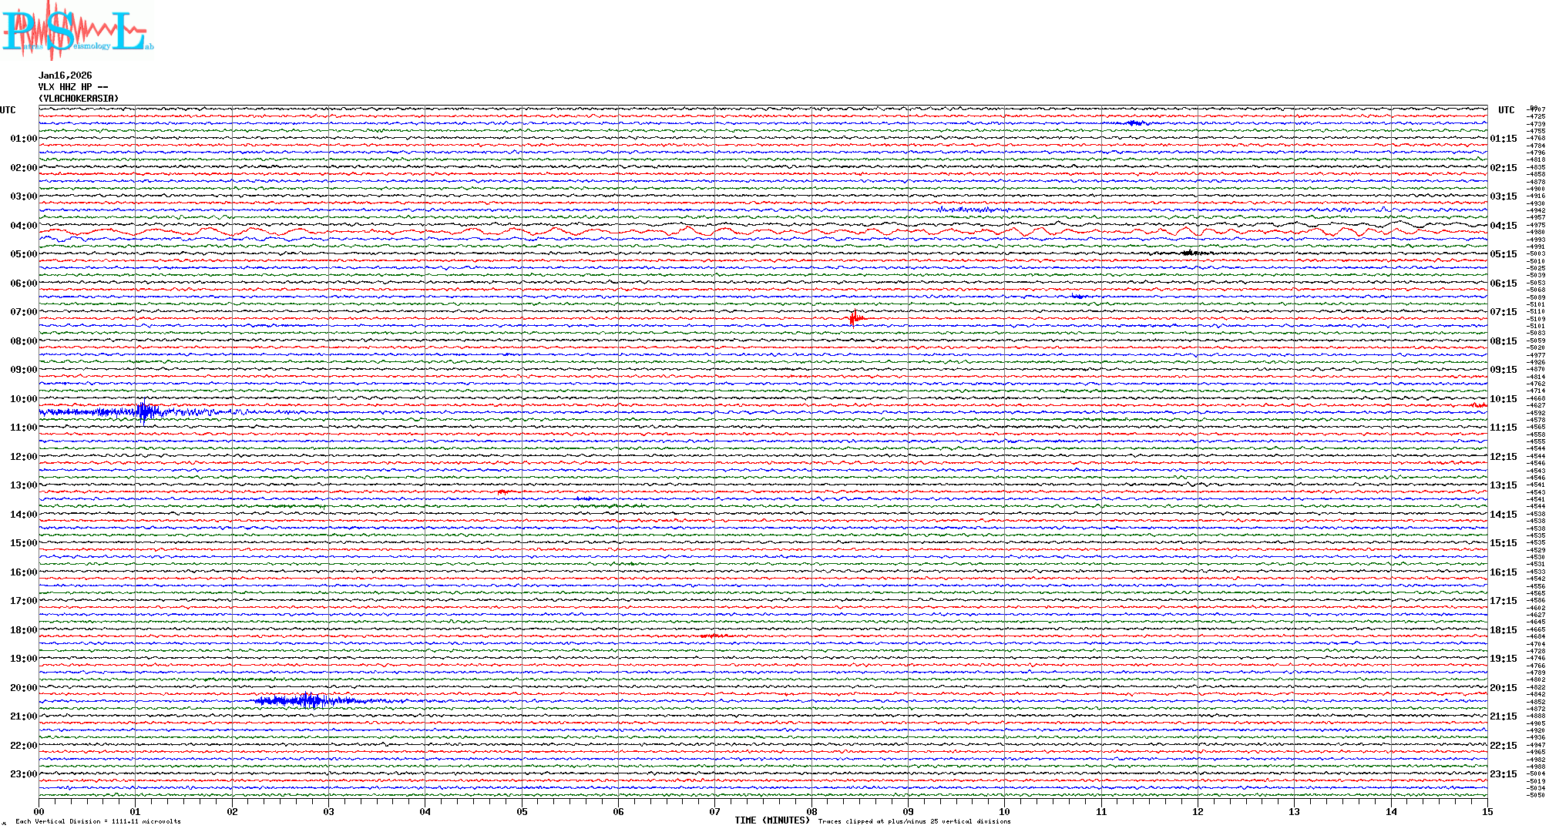Click the VLACHOKERASIA station name text
The width and height of the screenshot is (1549, 832).
point(79,99)
